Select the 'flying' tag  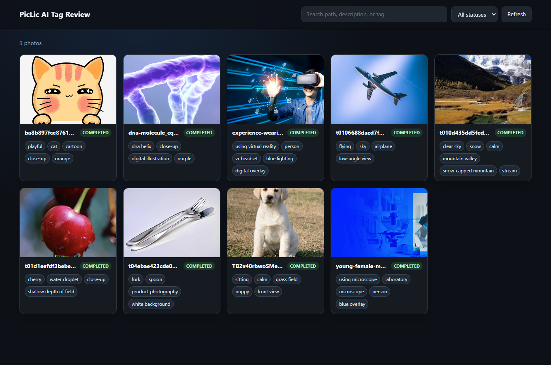coord(345,146)
